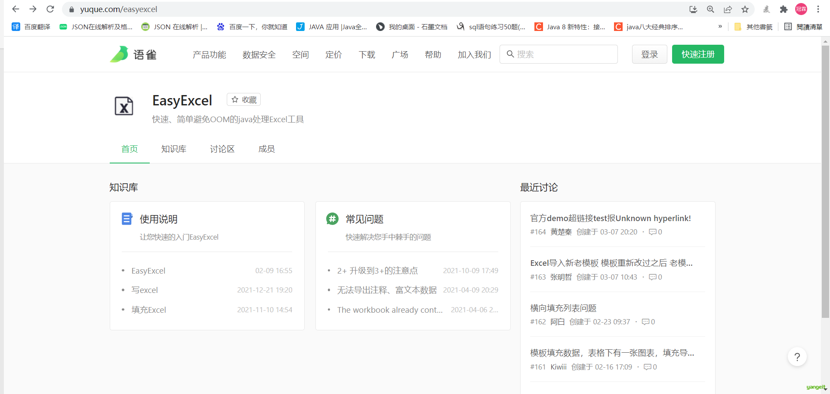Open discussion 官方demo超链接test报Unknown hyperlink
Image resolution: width=830 pixels, height=394 pixels.
611,218
